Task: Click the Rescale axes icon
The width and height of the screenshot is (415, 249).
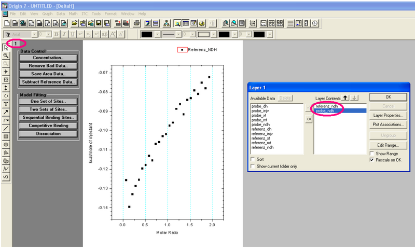Action: 253,23
